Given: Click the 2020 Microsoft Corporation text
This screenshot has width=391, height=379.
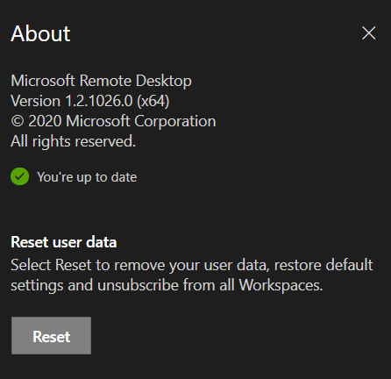Looking at the screenshot, I should pyautogui.click(x=122, y=121).
